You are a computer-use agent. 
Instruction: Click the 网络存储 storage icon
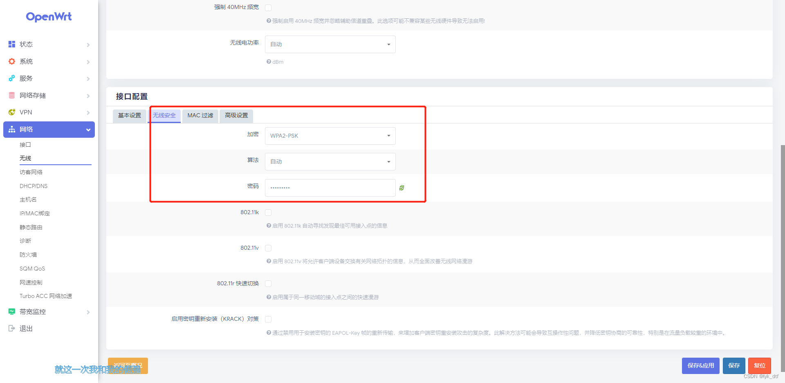[x=11, y=96]
